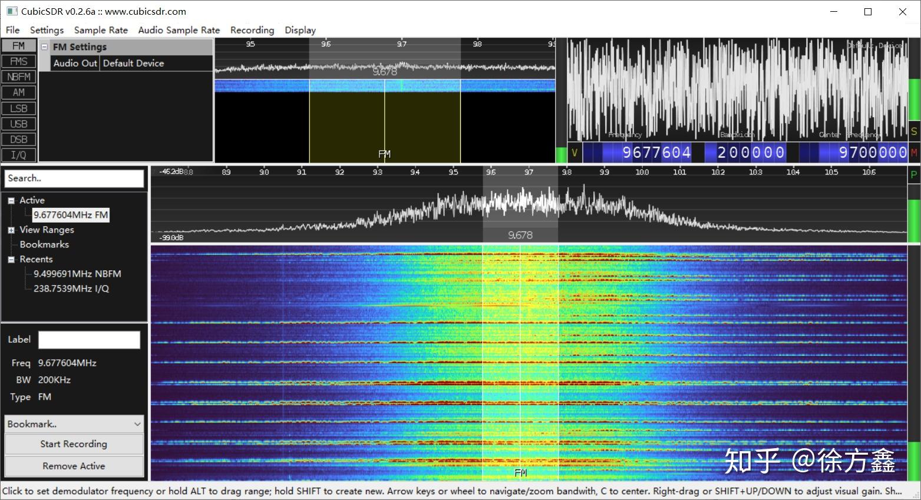Click the Remove Active button

click(74, 466)
